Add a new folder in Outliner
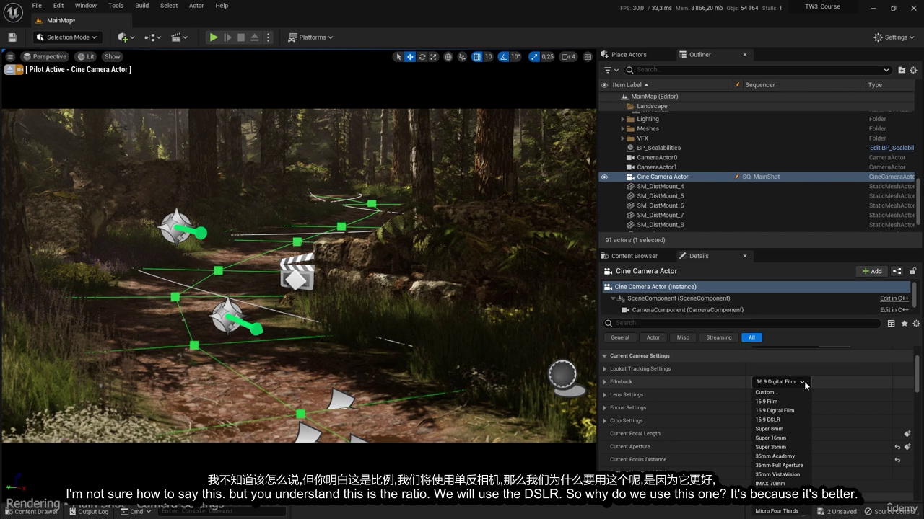The width and height of the screenshot is (924, 519). tap(902, 70)
